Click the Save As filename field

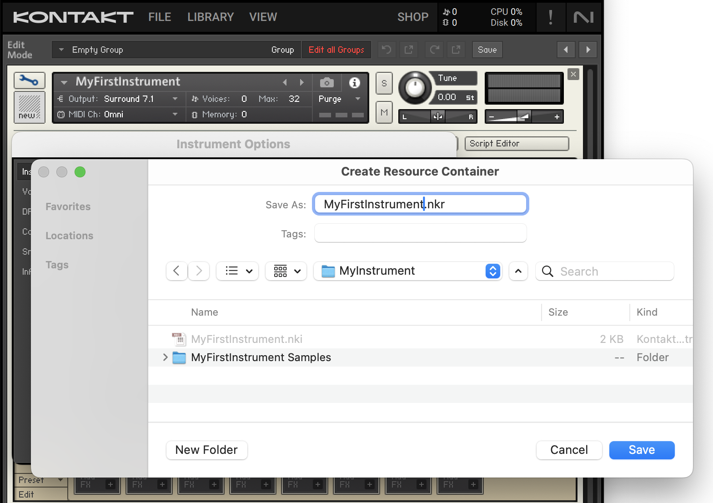(x=420, y=204)
